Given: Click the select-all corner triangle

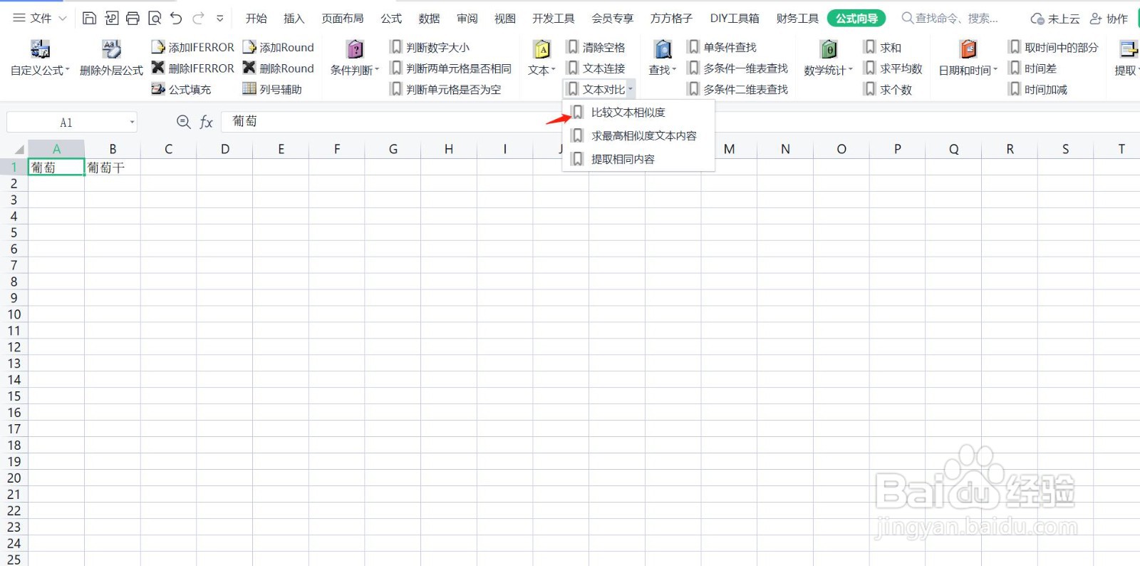Looking at the screenshot, I should click(x=19, y=150).
